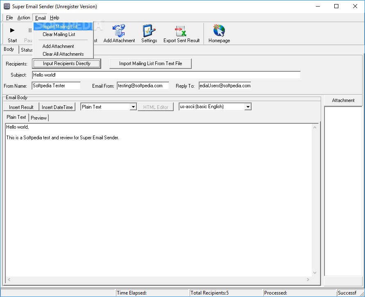
Task: Click the Email Body group label
Action: (x=16, y=97)
